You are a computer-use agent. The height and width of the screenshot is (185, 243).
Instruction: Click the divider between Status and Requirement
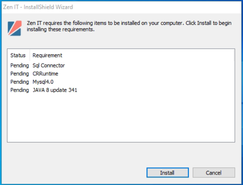coord(30,55)
